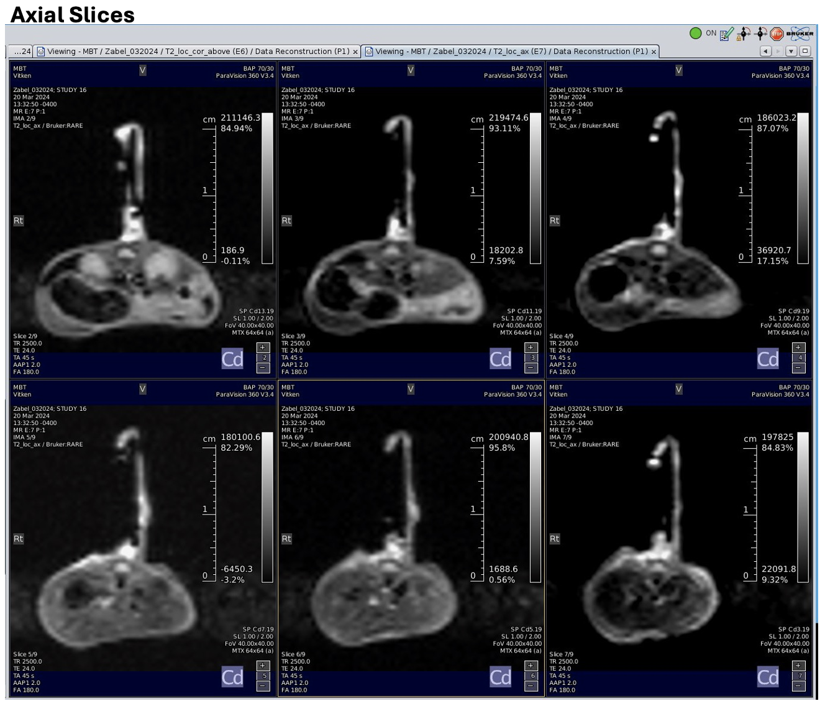Click the locked gradient adjustment icon
The image size is (825, 706).
(743, 34)
